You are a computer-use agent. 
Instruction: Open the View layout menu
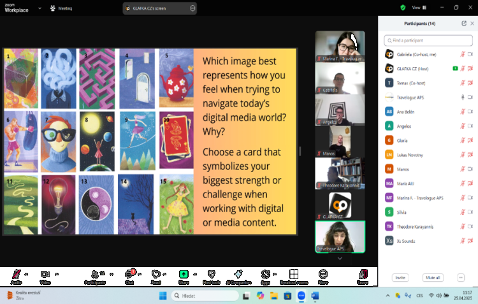click(418, 8)
